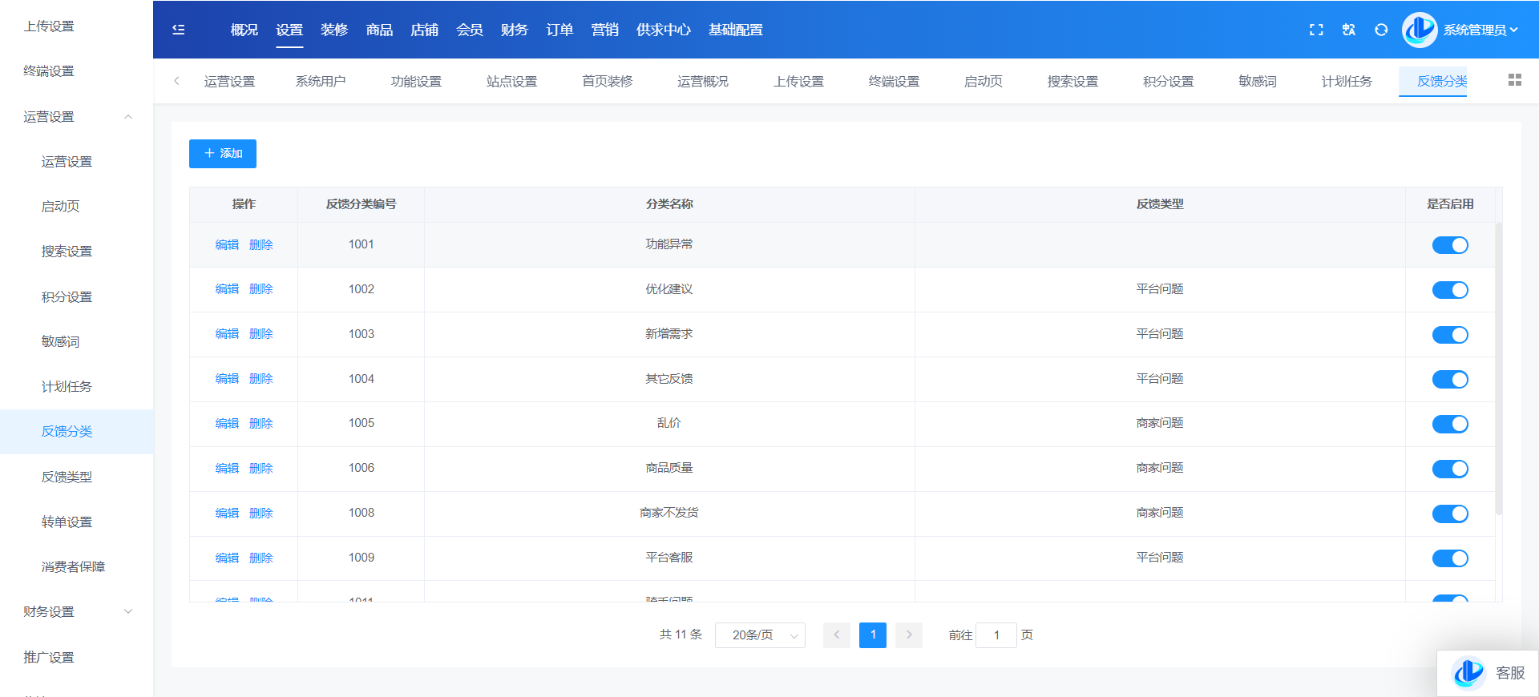Click the system administrator avatar logo
Image resolution: width=1539 pixels, height=697 pixels.
1420,30
